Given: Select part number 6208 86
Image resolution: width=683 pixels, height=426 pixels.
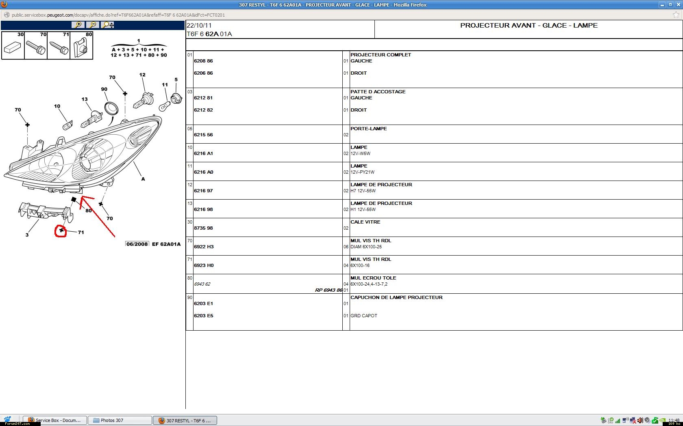Looking at the screenshot, I should [203, 61].
